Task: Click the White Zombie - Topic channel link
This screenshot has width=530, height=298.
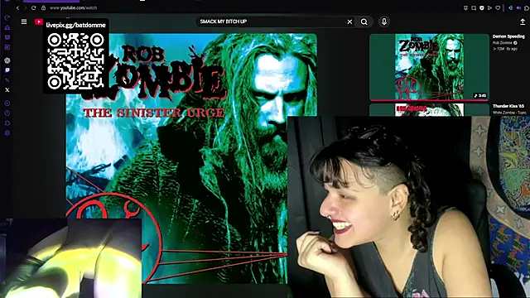Action: click(509, 113)
